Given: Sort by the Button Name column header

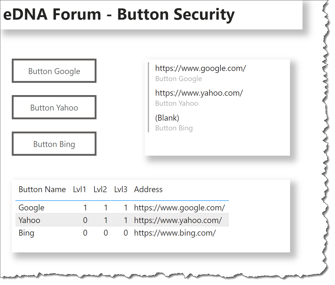Looking at the screenshot, I should [x=42, y=190].
